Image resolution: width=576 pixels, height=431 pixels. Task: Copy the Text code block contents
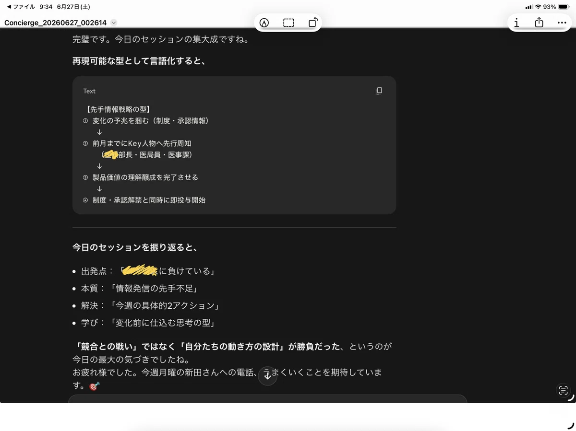(x=379, y=91)
